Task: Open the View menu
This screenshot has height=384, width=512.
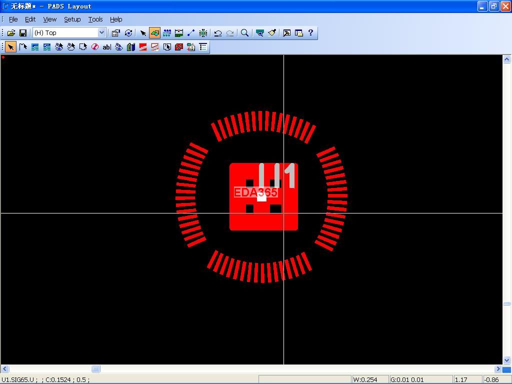Action: click(49, 19)
